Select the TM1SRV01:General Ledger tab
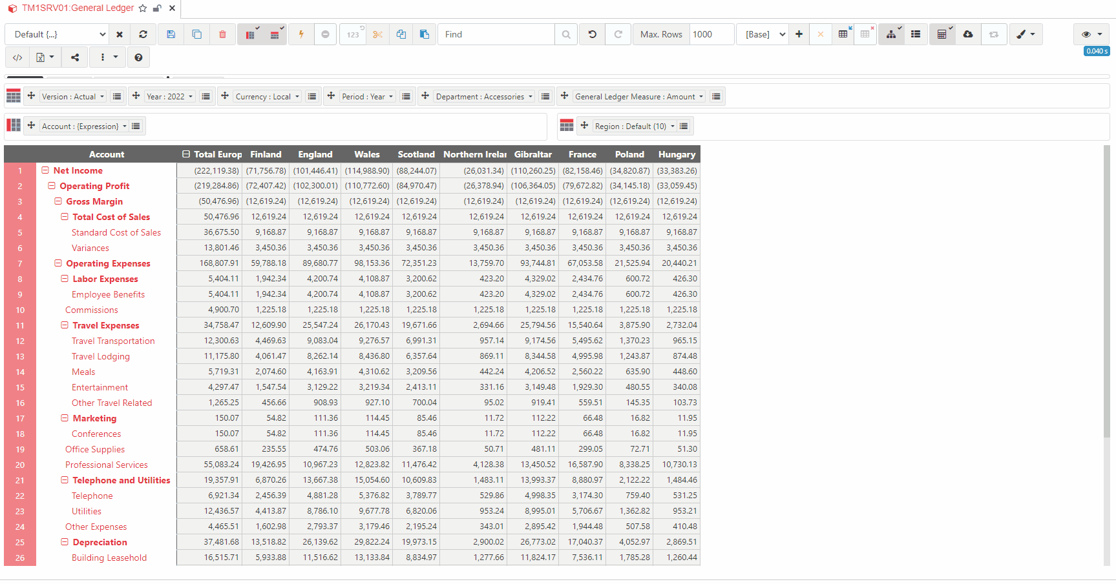Screen dimensions: 1116x584 pos(78,8)
